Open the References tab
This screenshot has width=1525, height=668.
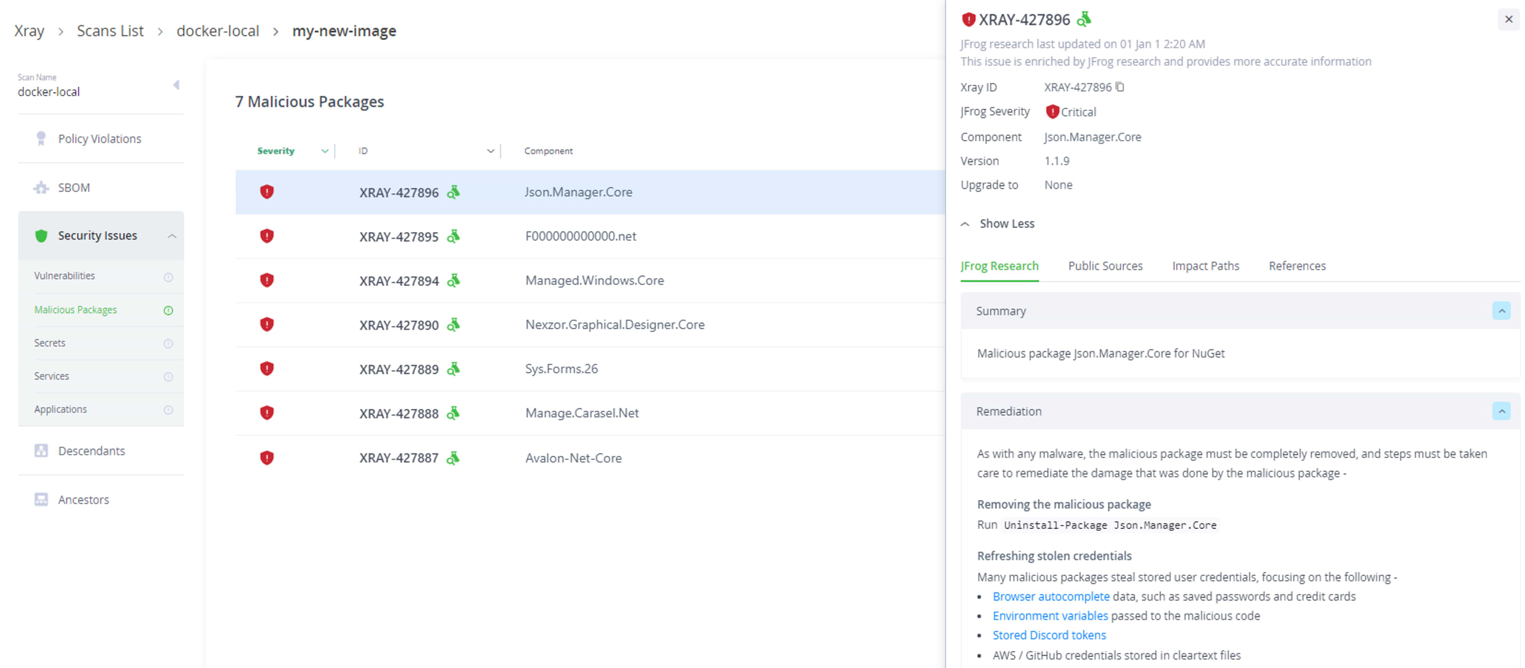tap(1297, 266)
